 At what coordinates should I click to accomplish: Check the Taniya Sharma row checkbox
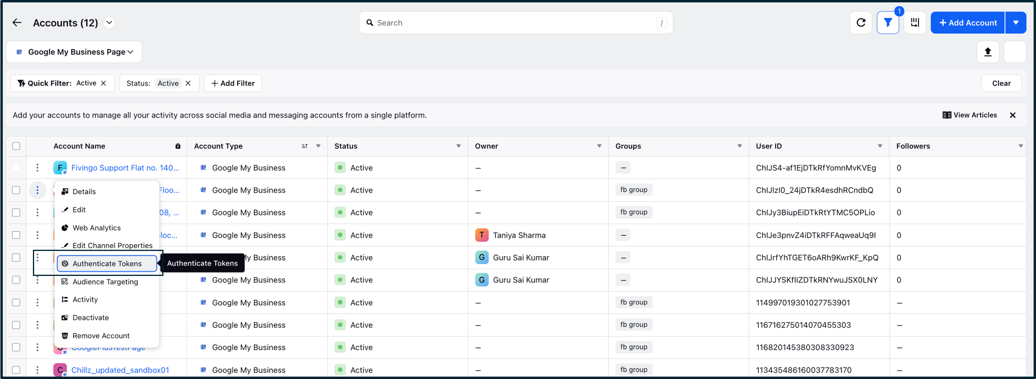[16, 235]
